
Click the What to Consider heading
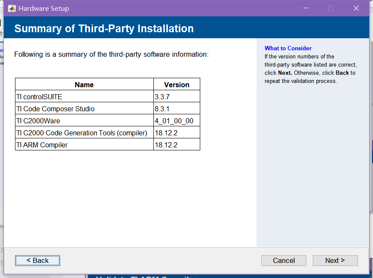click(x=288, y=48)
